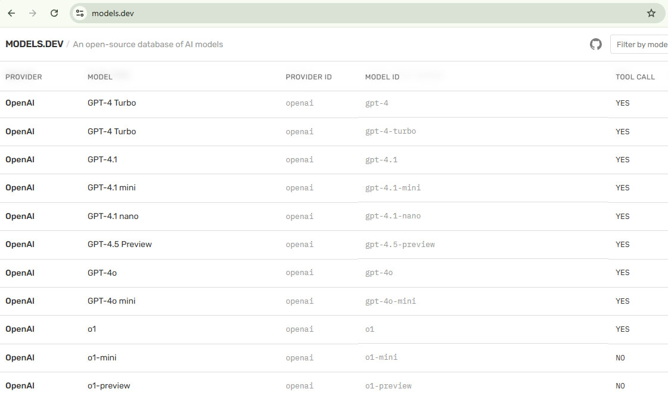Select the 'o1' model ID cell in monospace
Screen dimensions: 668x395
[x=369, y=329]
